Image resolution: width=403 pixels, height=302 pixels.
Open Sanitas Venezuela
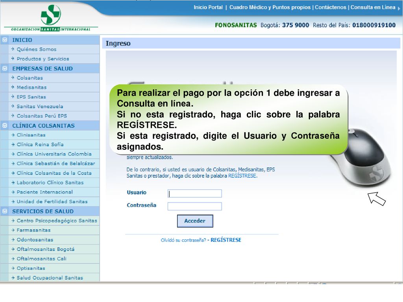point(40,106)
